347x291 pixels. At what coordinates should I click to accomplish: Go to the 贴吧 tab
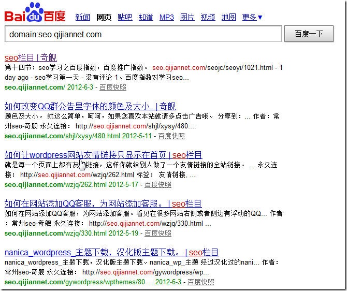point(125,17)
